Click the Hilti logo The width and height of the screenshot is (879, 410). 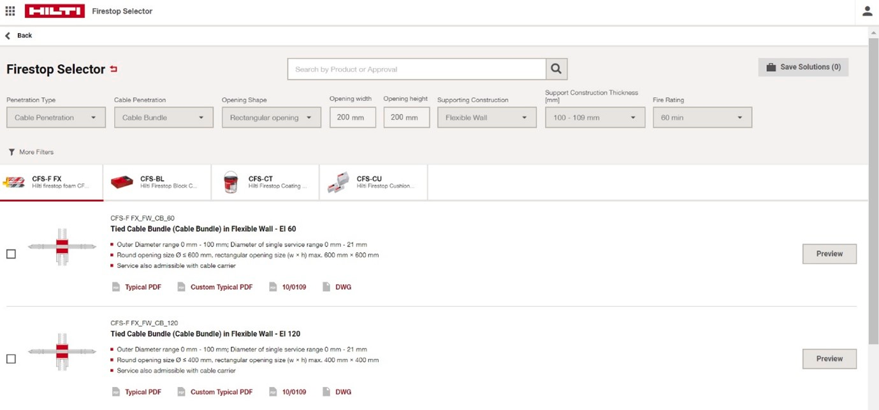[54, 11]
